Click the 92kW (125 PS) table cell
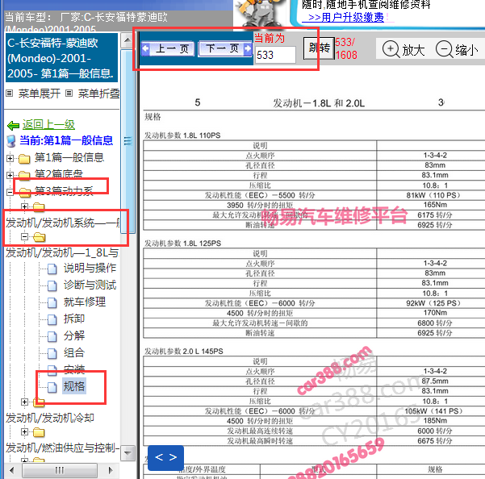485x479 pixels. tap(434, 303)
